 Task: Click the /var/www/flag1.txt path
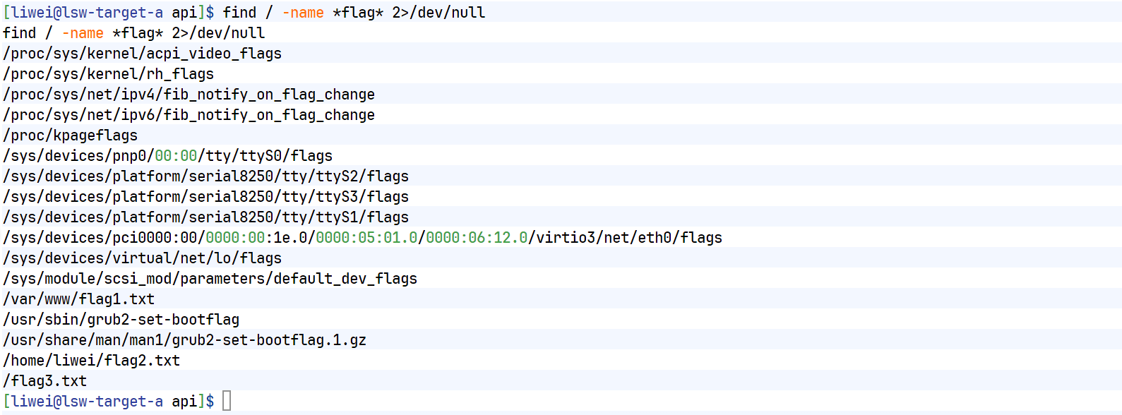tap(78, 299)
